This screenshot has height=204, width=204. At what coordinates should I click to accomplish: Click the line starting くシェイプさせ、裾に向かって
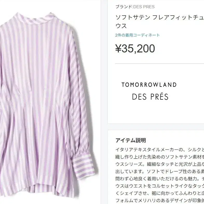160,193
